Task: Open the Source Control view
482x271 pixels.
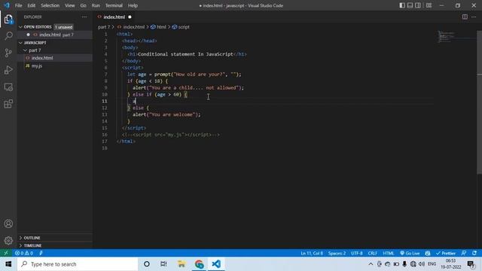Action: click(8, 53)
